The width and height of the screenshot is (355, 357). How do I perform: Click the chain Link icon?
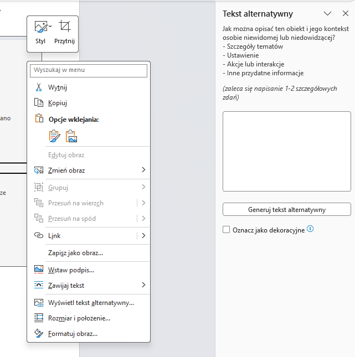click(x=39, y=235)
